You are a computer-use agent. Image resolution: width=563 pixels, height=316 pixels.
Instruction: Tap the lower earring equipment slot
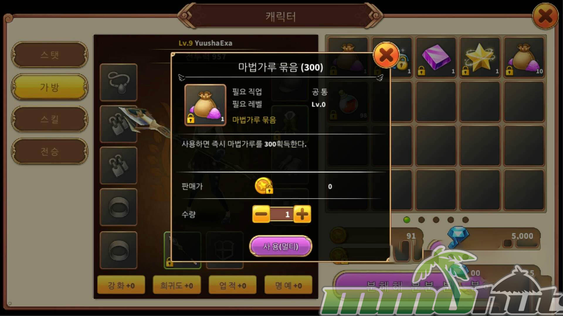coord(118,166)
